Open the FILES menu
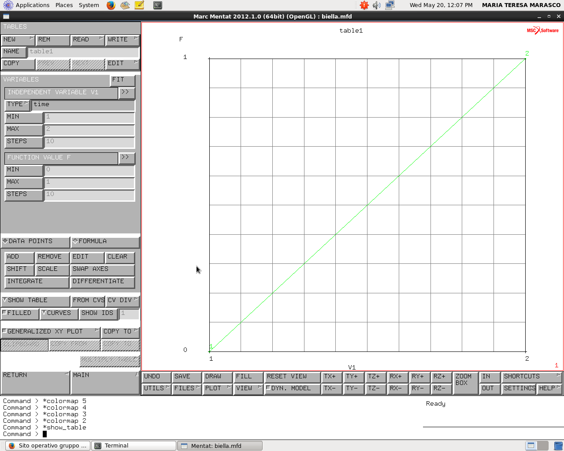Image resolution: width=564 pixels, height=451 pixels. point(186,389)
